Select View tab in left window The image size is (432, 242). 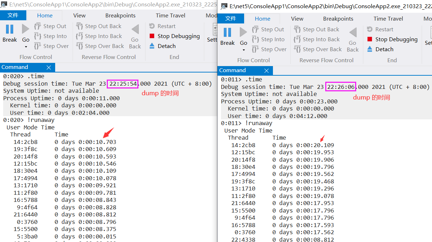coord(79,15)
